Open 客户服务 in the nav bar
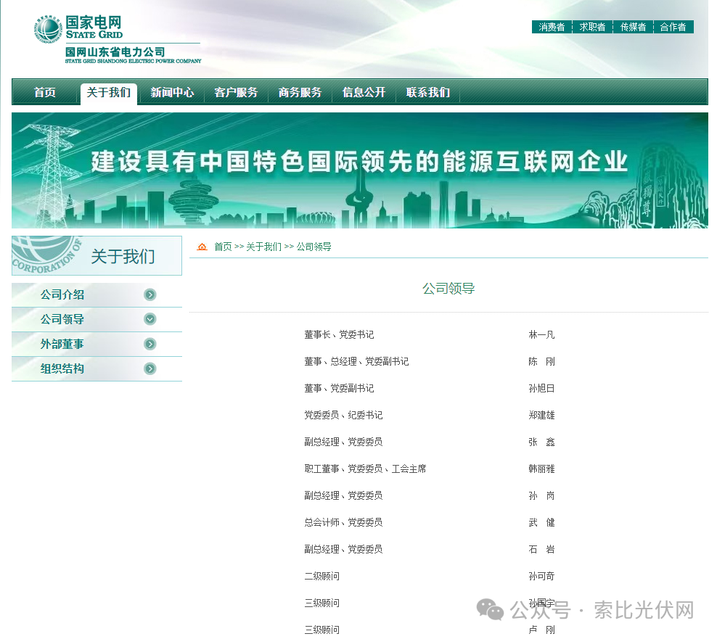This screenshot has height=639, width=717. pos(236,93)
